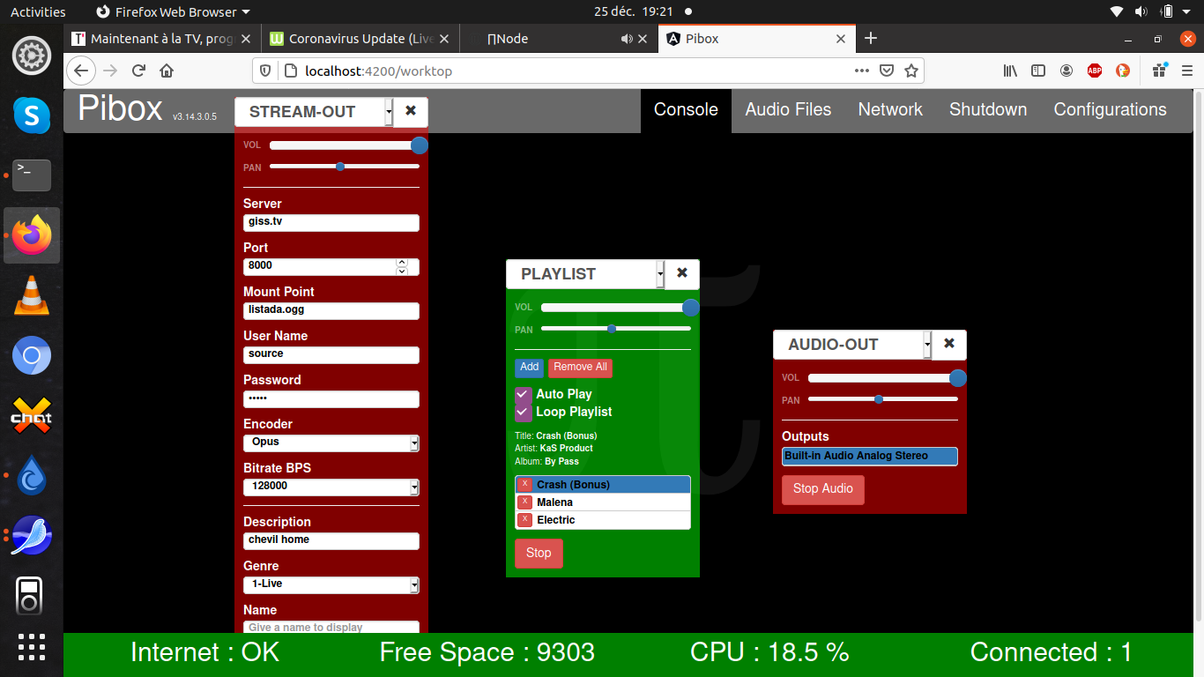
Task: Open the Audio Files tab
Action: click(788, 110)
